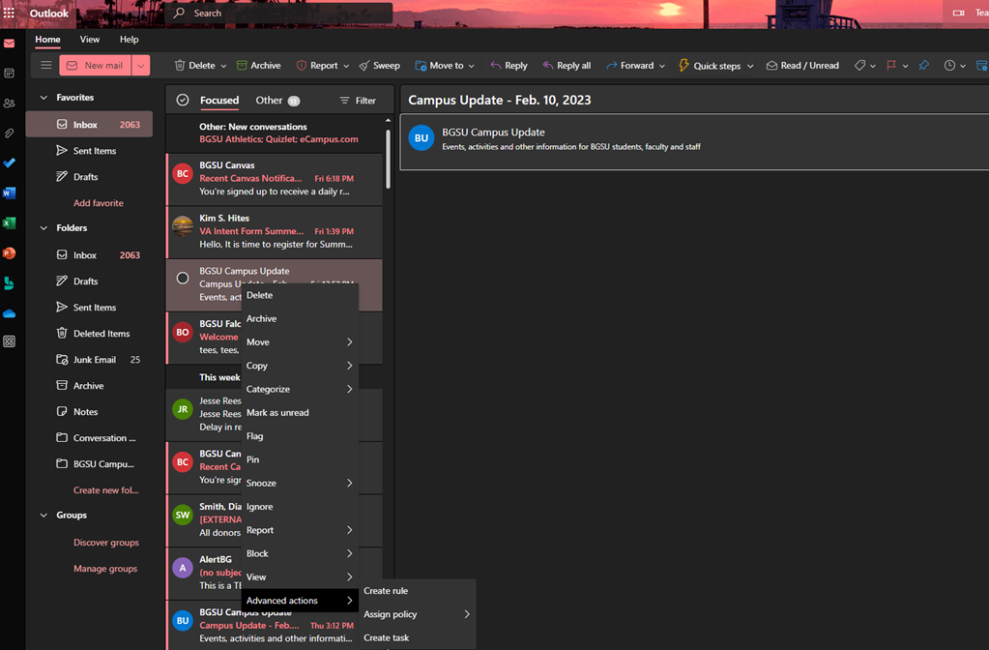Open the Mail icon in left rail
989x650 pixels.
tap(9, 44)
